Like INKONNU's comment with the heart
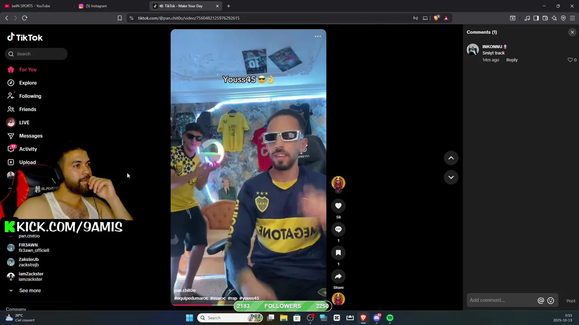Viewport: 579px width, 325px height. 570,60
